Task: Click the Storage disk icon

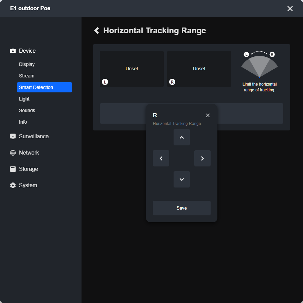Action: point(13,169)
